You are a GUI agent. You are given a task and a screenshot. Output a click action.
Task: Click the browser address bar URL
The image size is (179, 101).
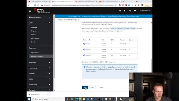[x=83, y=5]
